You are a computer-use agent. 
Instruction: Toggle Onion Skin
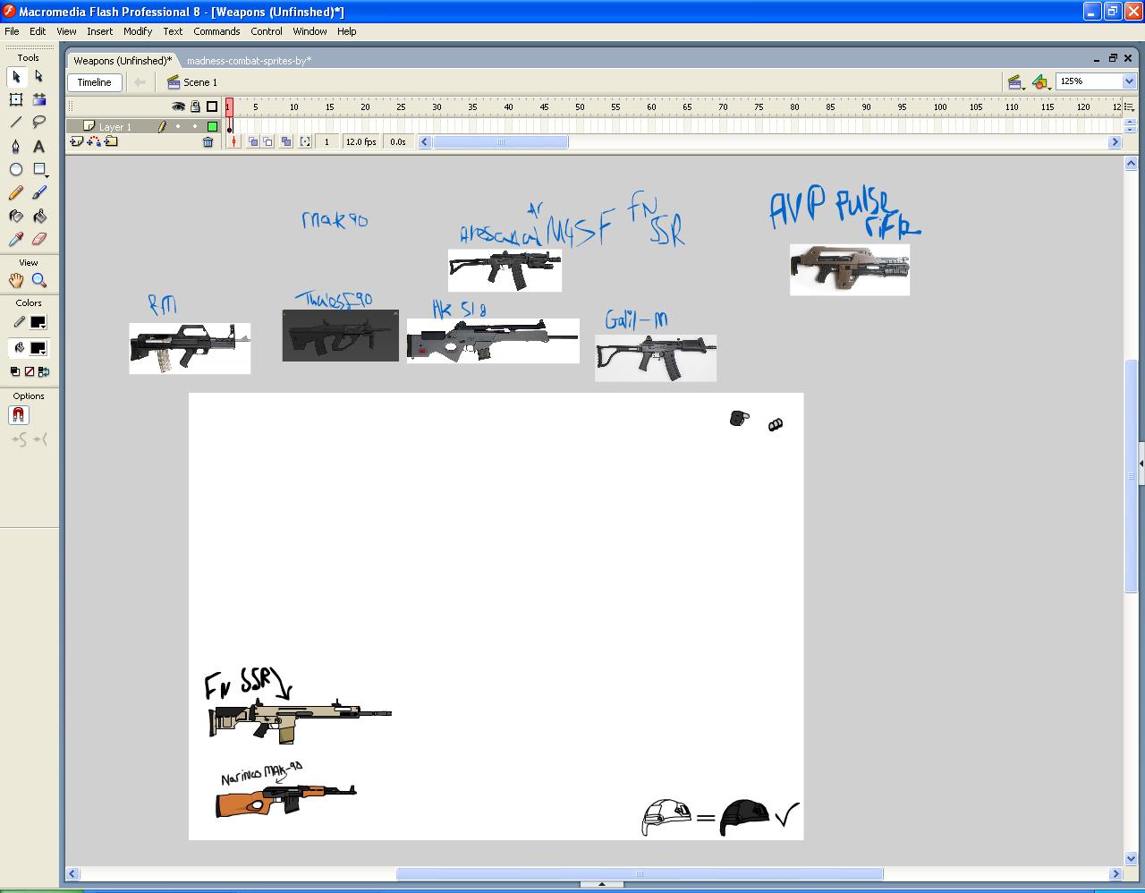pyautogui.click(x=254, y=141)
